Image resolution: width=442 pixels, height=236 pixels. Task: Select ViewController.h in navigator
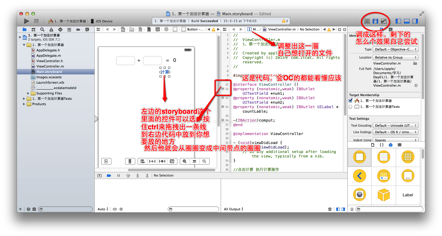tap(50, 61)
